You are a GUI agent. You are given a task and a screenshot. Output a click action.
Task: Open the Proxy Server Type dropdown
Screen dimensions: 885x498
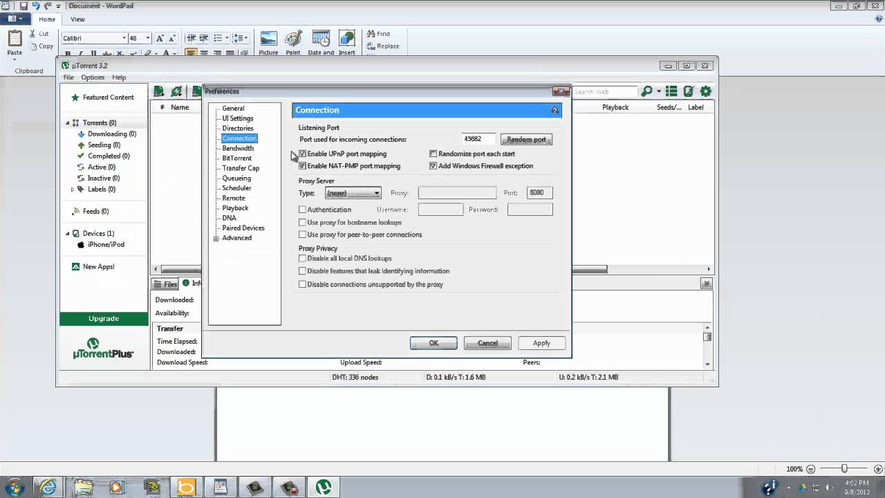tap(353, 193)
